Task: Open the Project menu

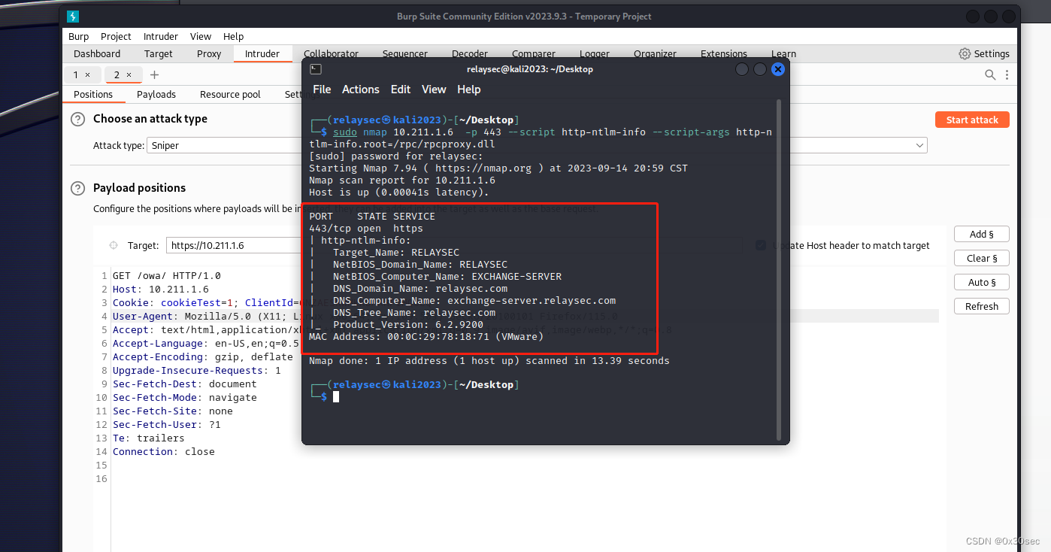Action: [x=116, y=36]
